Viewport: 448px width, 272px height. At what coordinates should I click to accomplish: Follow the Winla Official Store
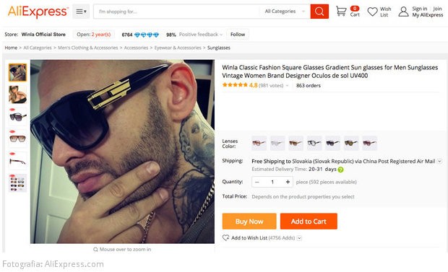238,34
